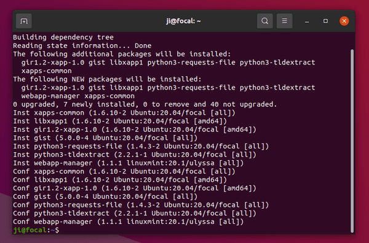Image resolution: width=369 pixels, height=243 pixels.
Task: Click the ji@focal shell prompt
Action: [36, 230]
